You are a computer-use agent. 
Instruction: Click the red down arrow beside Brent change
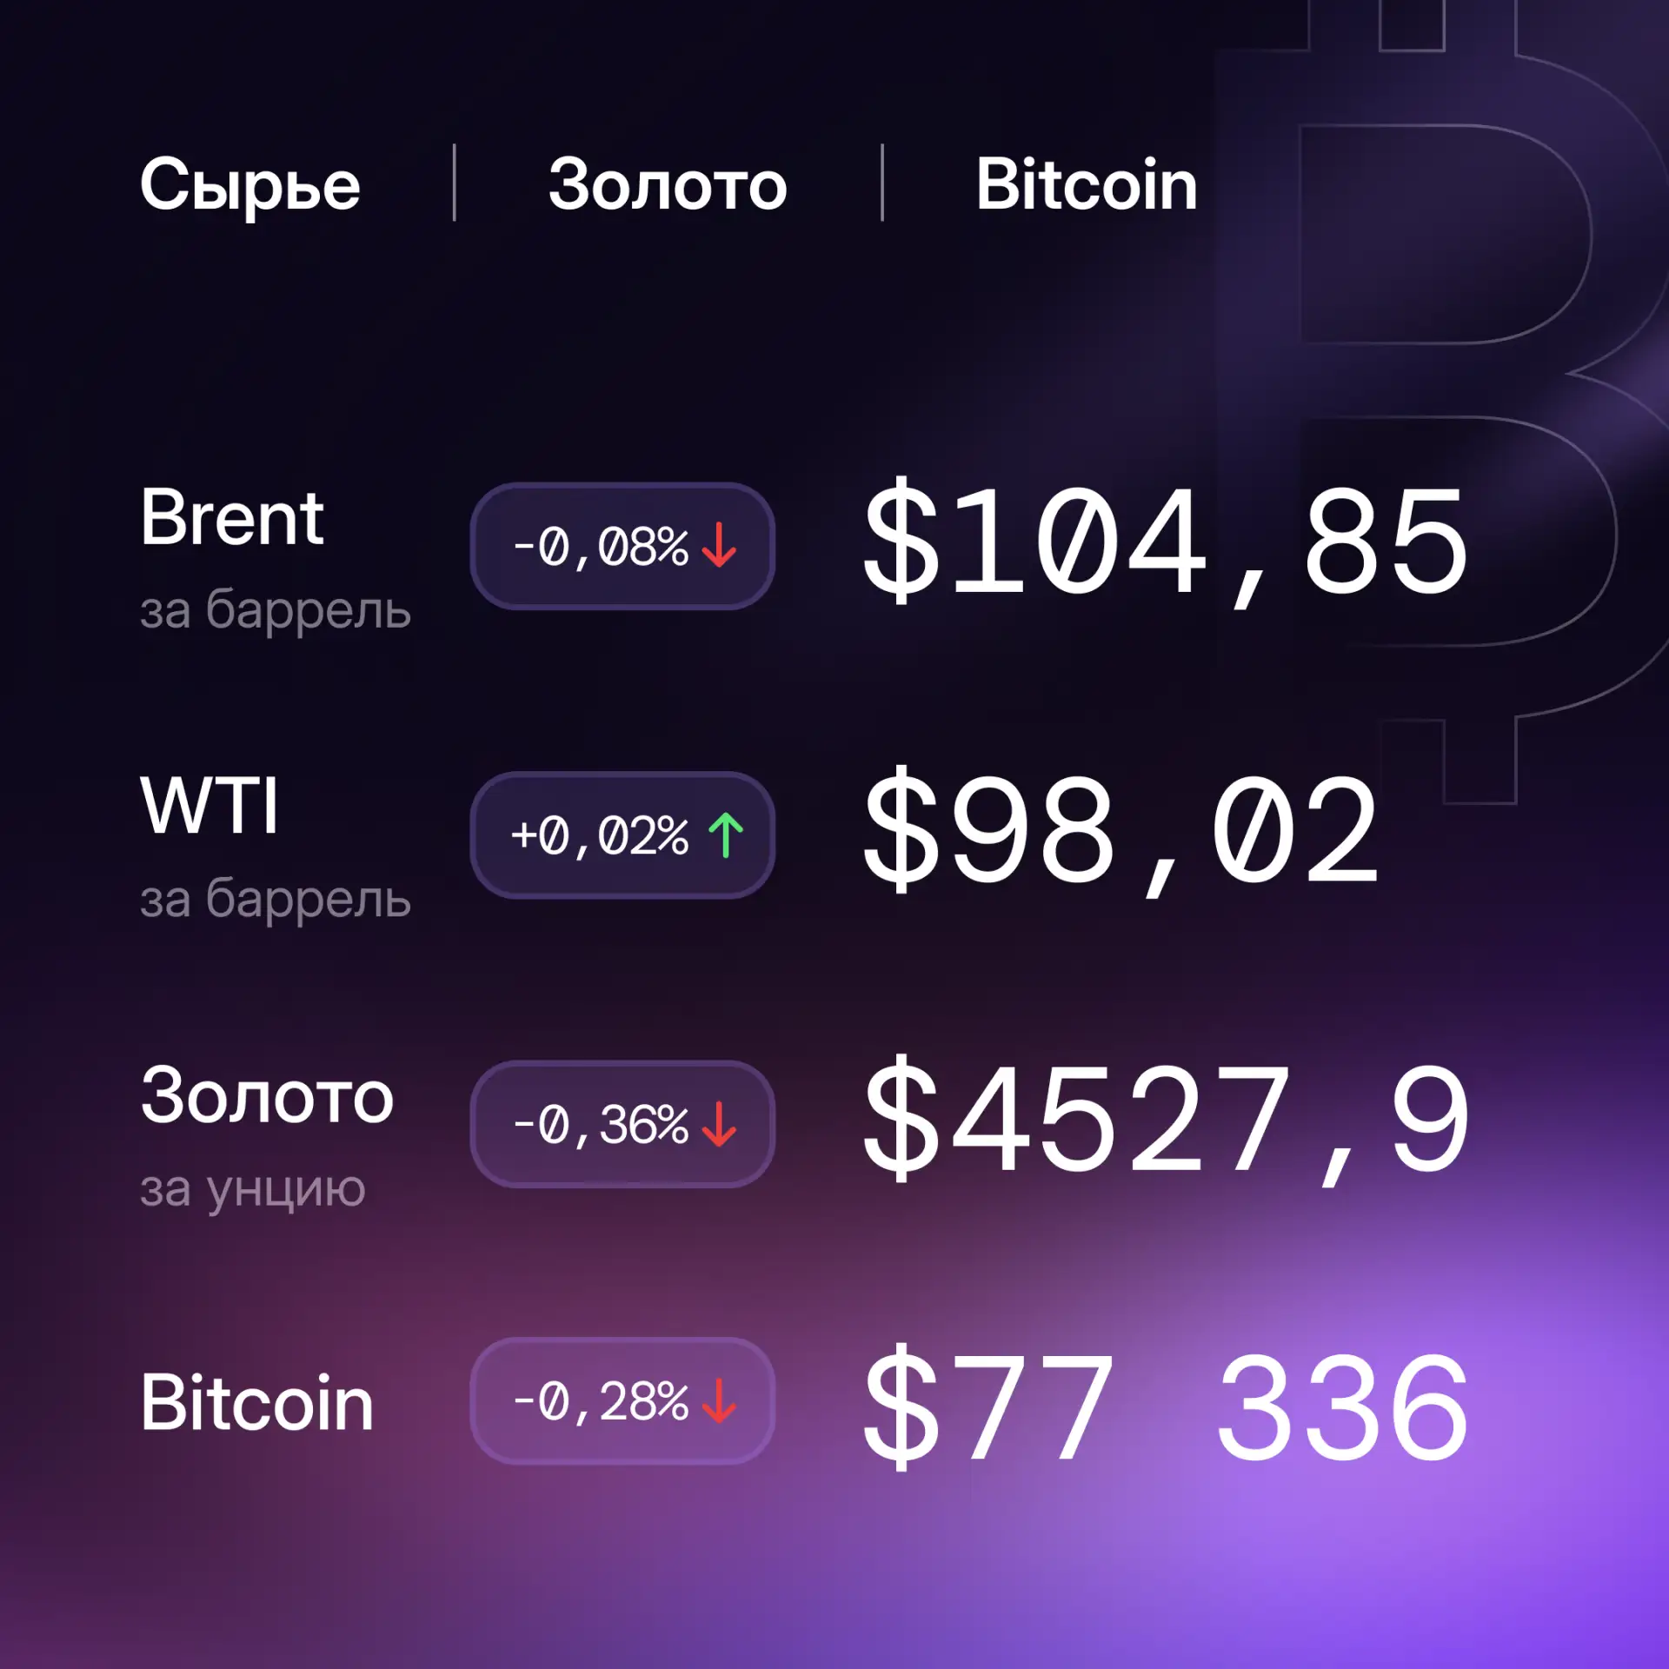719,545
